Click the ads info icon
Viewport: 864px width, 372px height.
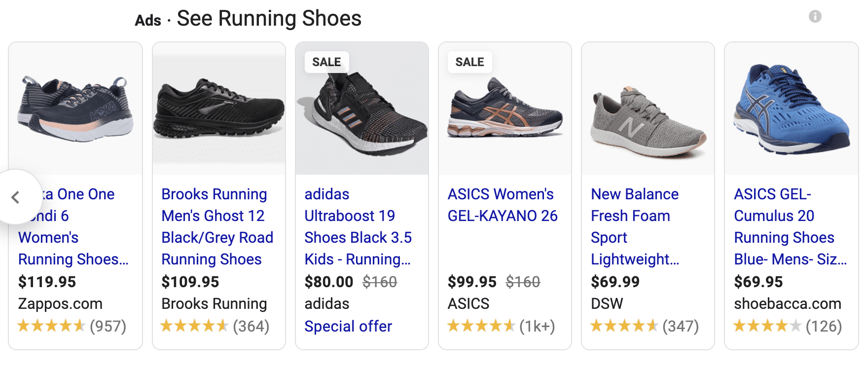(x=815, y=17)
